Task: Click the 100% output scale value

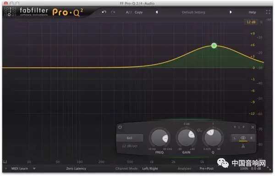Action: [244, 169]
